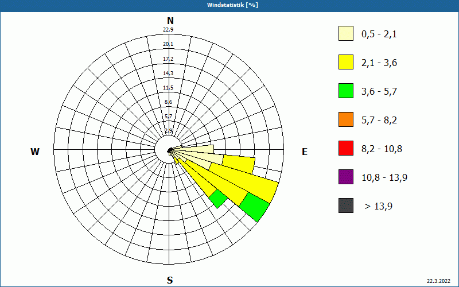Click the legend label '8,2 - 10,8'

(x=382, y=149)
